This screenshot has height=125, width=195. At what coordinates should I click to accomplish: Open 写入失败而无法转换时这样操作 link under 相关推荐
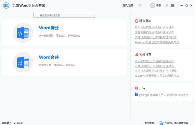coord(154,61)
